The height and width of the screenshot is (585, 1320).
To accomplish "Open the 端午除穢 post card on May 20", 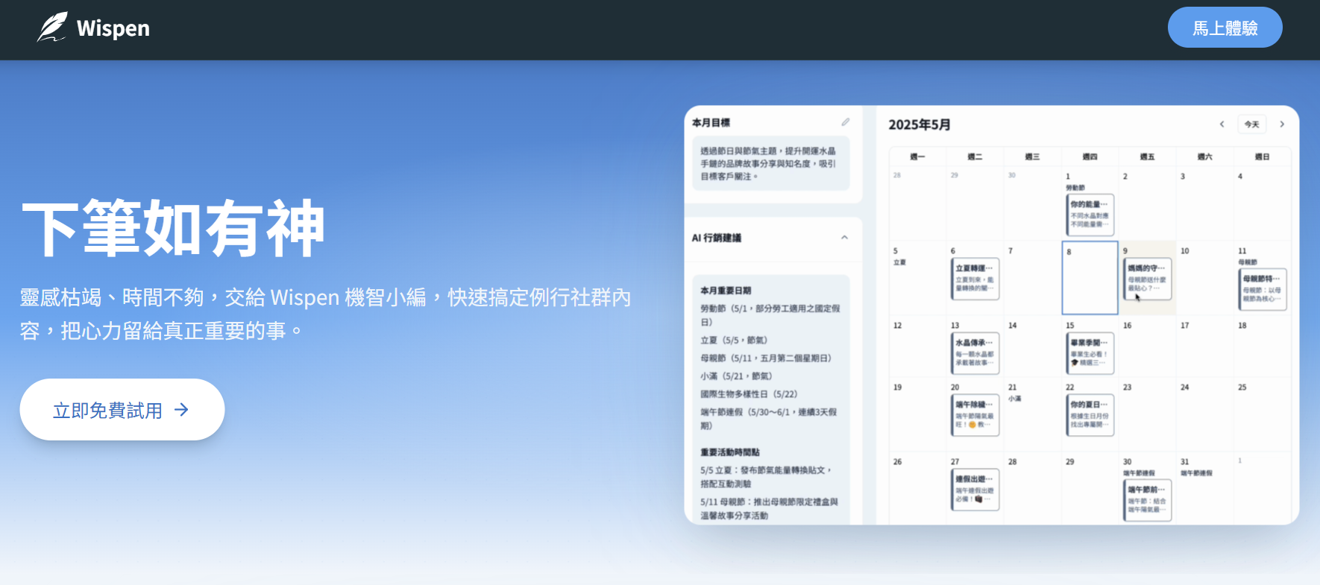I will (x=975, y=415).
